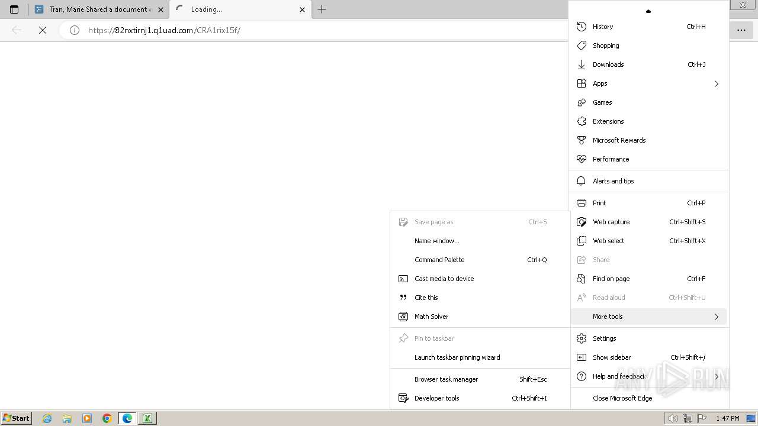Click Microsoft Rewards trophy icon
Screen dimensions: 758x426
click(582, 140)
